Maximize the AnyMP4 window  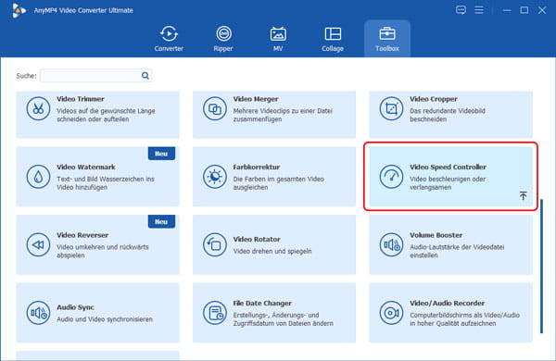pos(524,10)
